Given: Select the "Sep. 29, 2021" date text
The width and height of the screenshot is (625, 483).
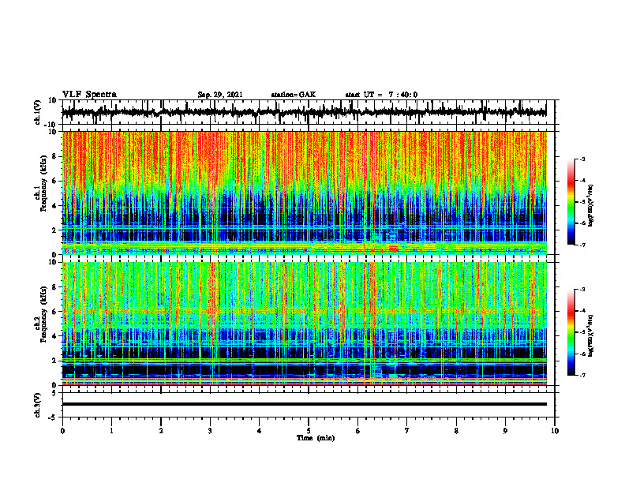Looking at the screenshot, I should (x=220, y=95).
